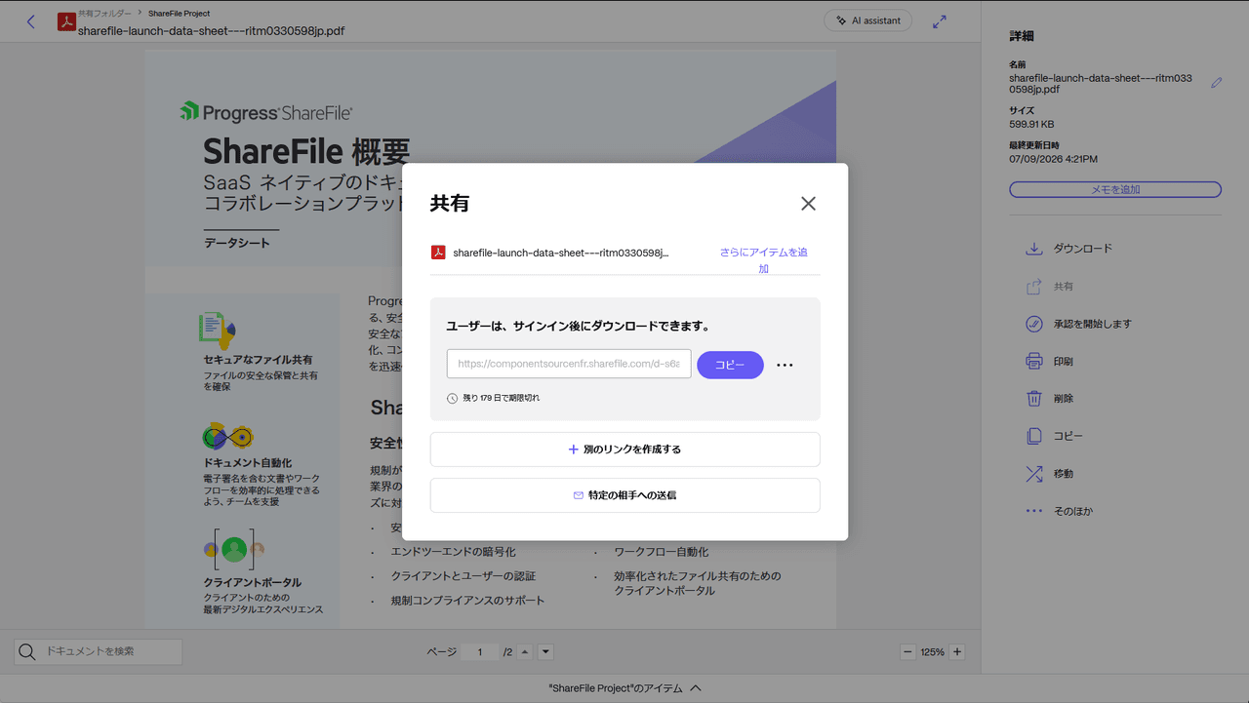Click the file name in the share dialog
Screen dimensions: 1249x703
click(x=561, y=253)
